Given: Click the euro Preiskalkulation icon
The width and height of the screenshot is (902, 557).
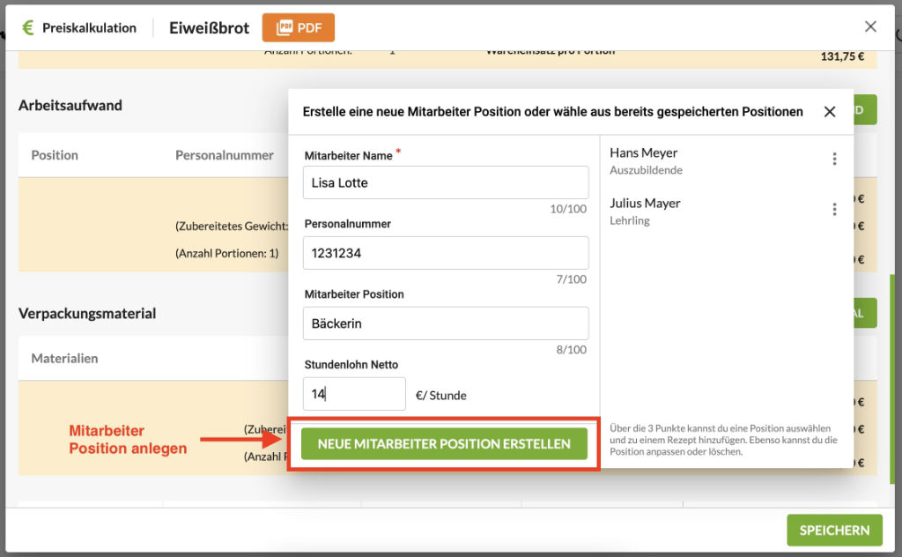Looking at the screenshot, I should click(x=28, y=27).
